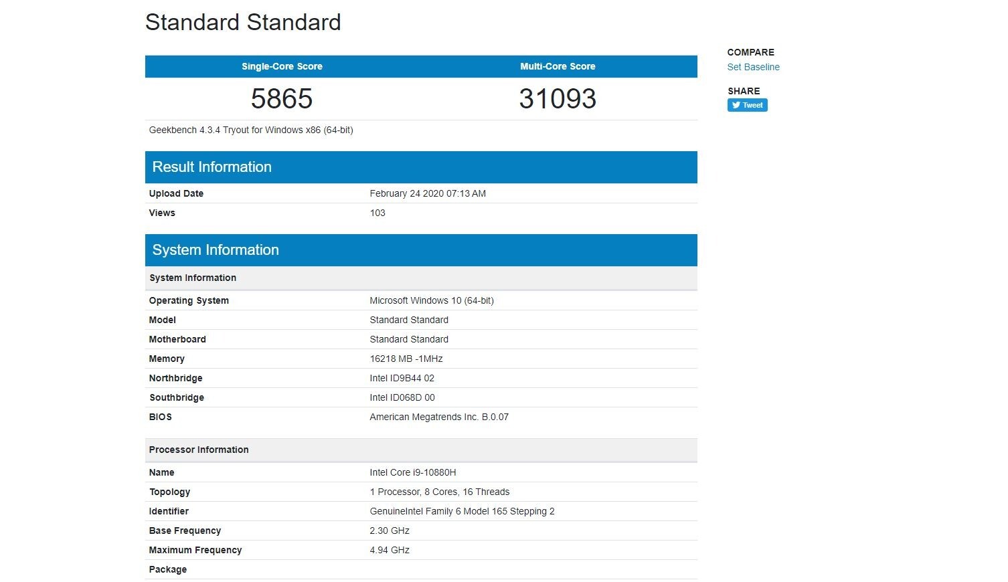Click the blue System Information section header
The height and width of the screenshot is (582, 1008).
[x=216, y=250]
